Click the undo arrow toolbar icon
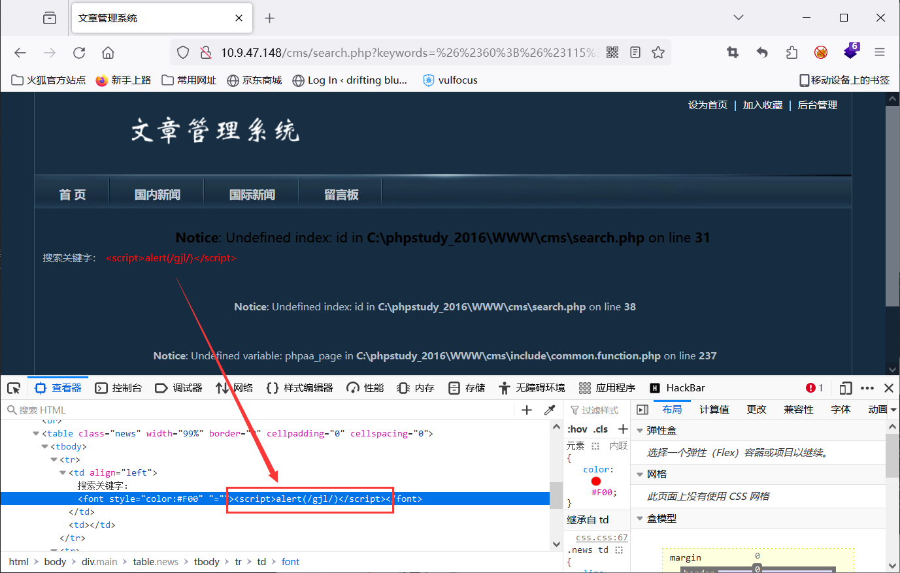 pos(762,52)
